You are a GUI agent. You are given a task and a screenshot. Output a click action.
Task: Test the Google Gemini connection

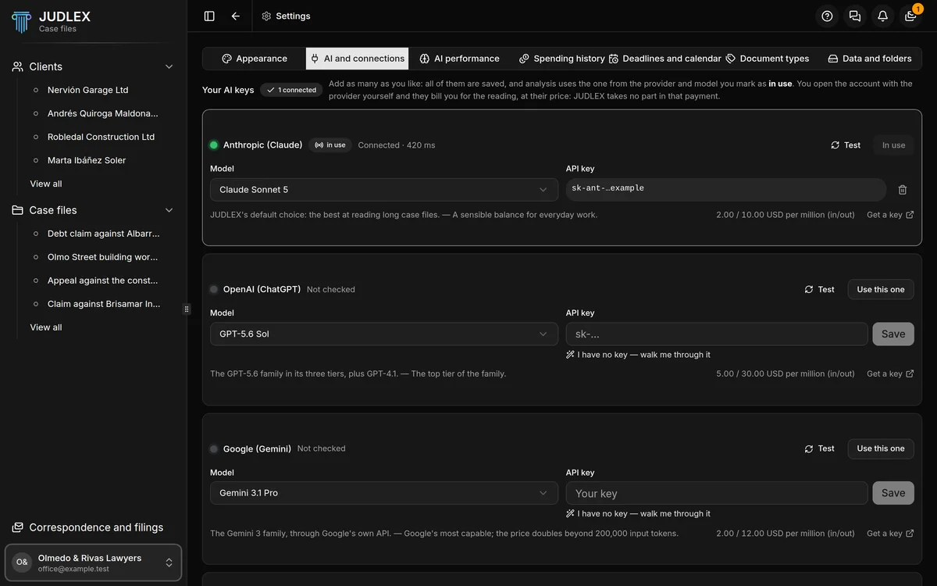(x=820, y=448)
